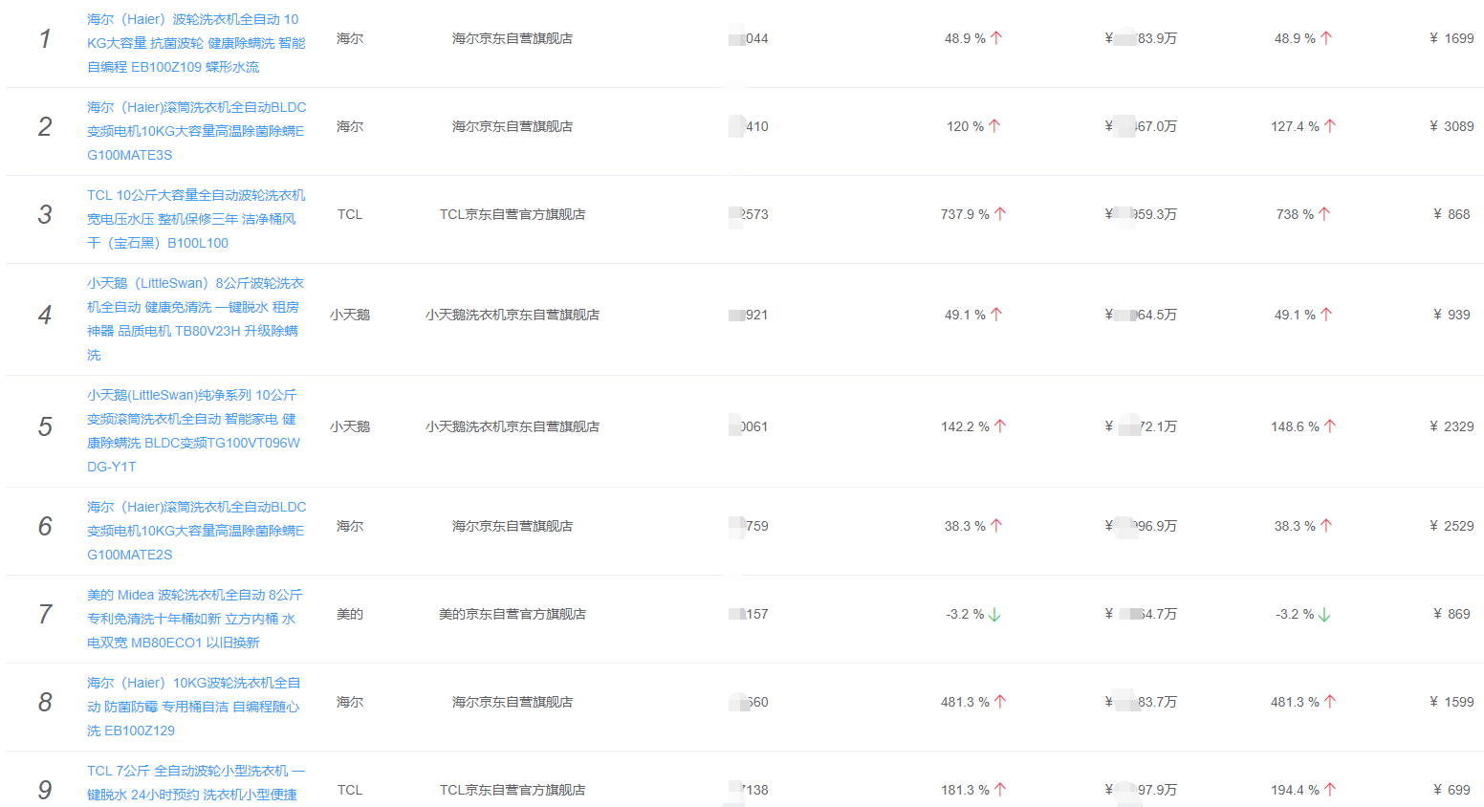Screen dimensions: 1484x807
Task: Click the up arrow beside 49.1 % sales growth
Action: (996, 315)
